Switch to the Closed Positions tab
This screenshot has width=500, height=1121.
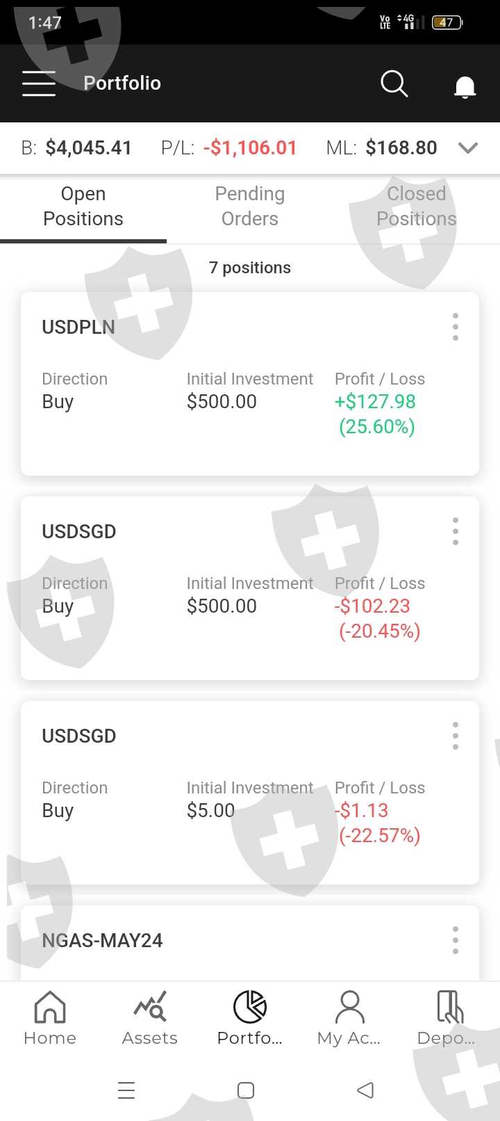[416, 207]
